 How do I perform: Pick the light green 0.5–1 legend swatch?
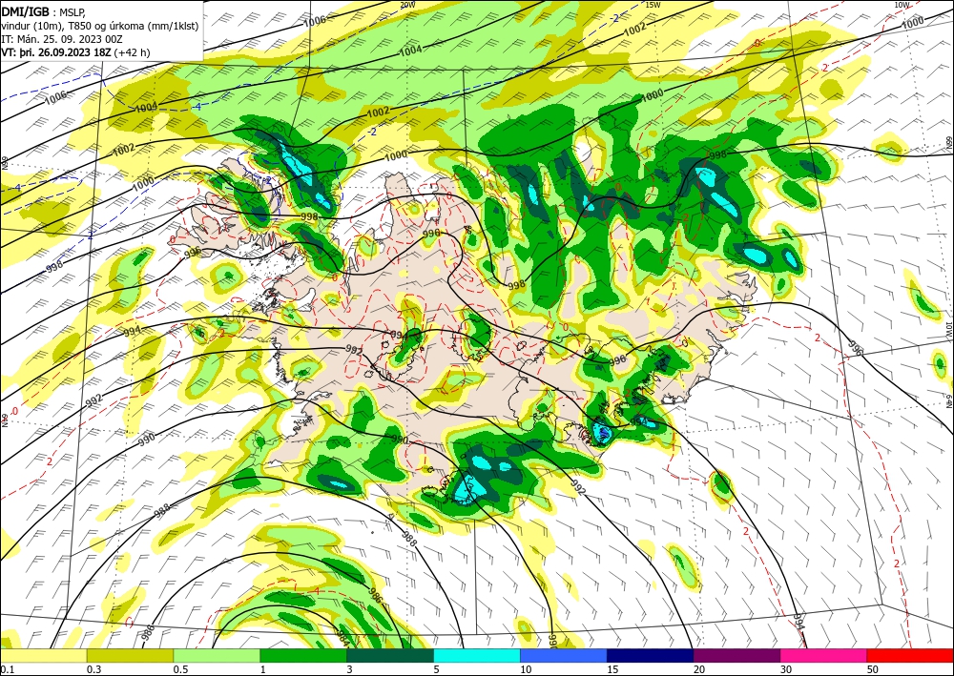click(217, 655)
